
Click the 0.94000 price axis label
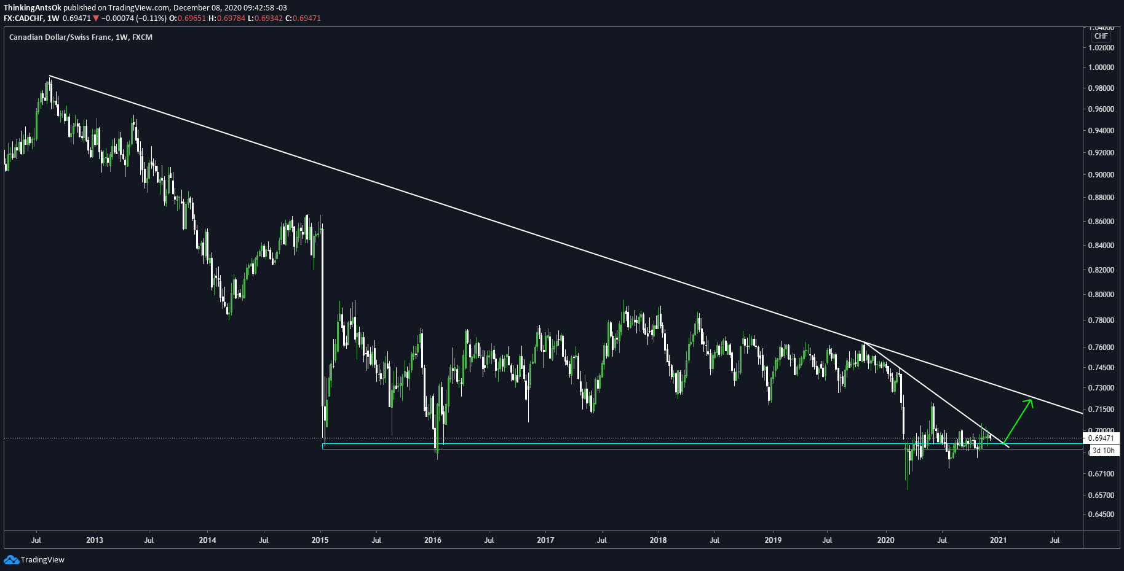click(x=1101, y=131)
